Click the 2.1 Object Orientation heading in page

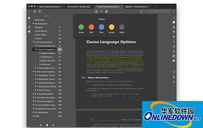pos(95,77)
